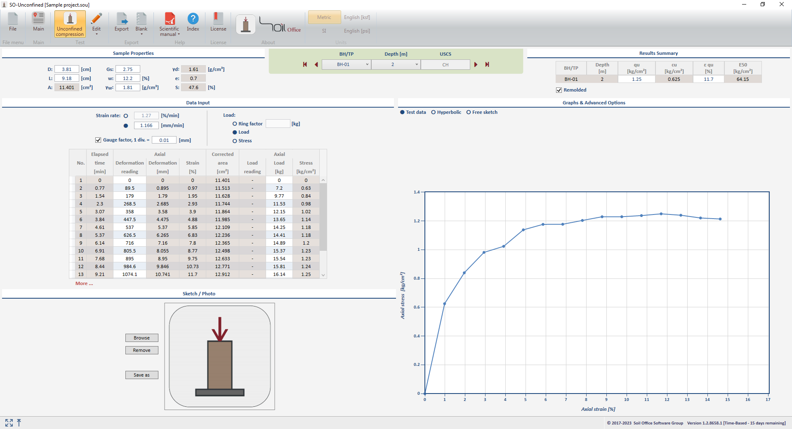Screen dimensions: 792x429
Task: Choose the Ring factor load option
Action: point(235,124)
